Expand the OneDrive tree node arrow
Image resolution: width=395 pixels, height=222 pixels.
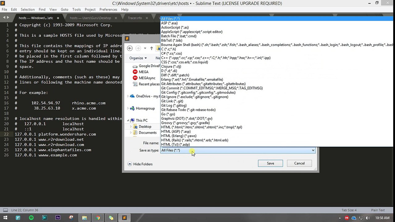point(128,96)
